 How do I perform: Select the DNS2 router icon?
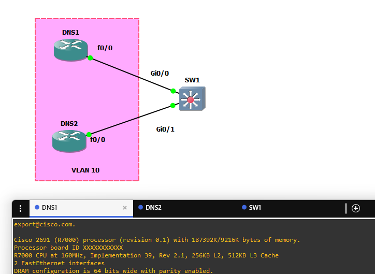coord(69,141)
